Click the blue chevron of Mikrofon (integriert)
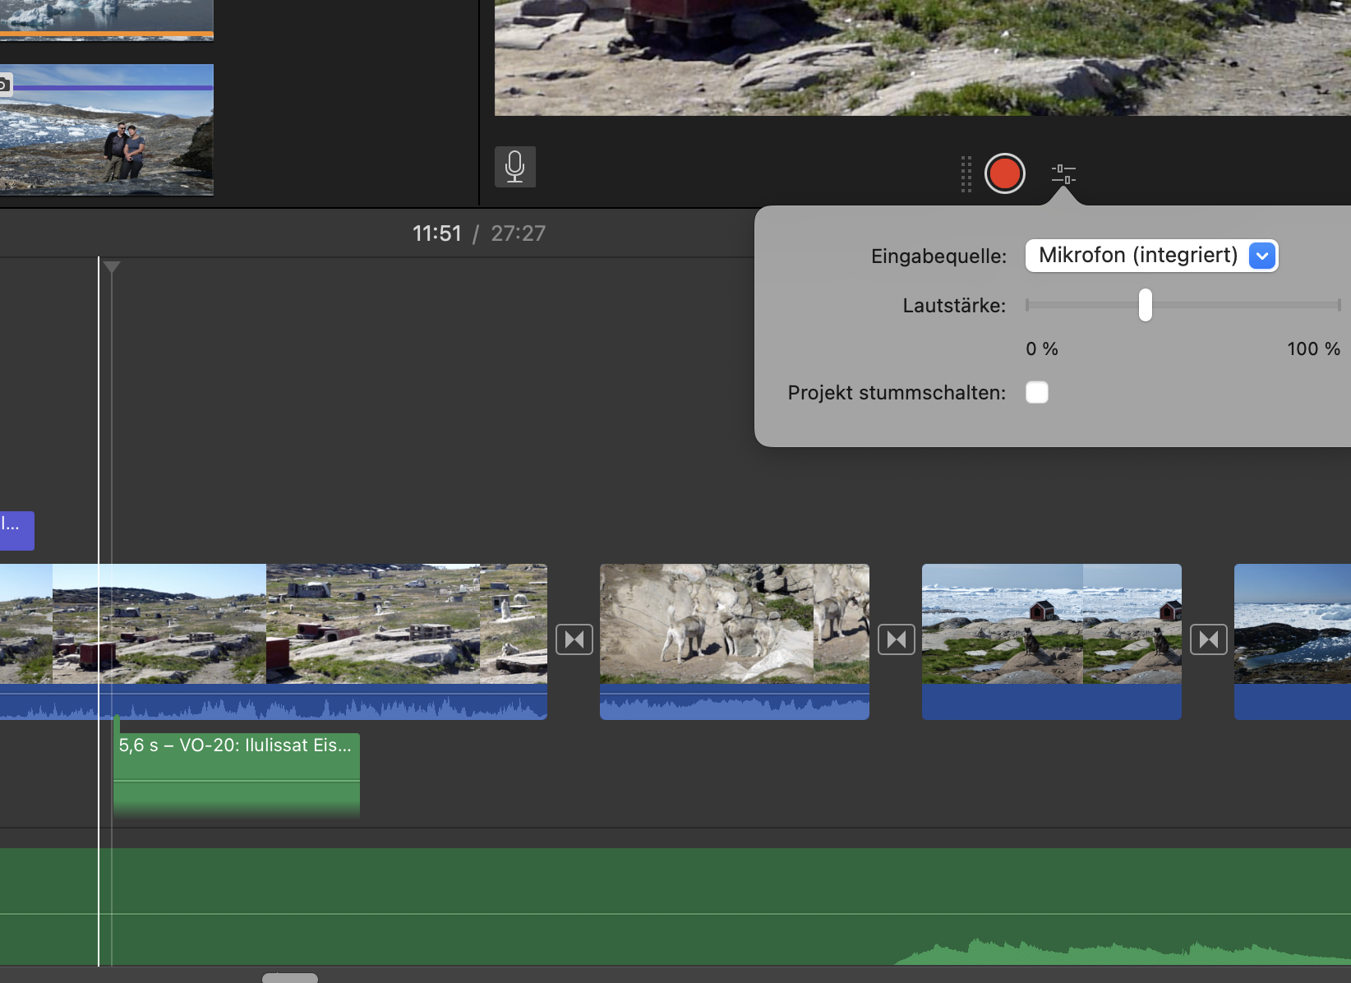 (1261, 256)
